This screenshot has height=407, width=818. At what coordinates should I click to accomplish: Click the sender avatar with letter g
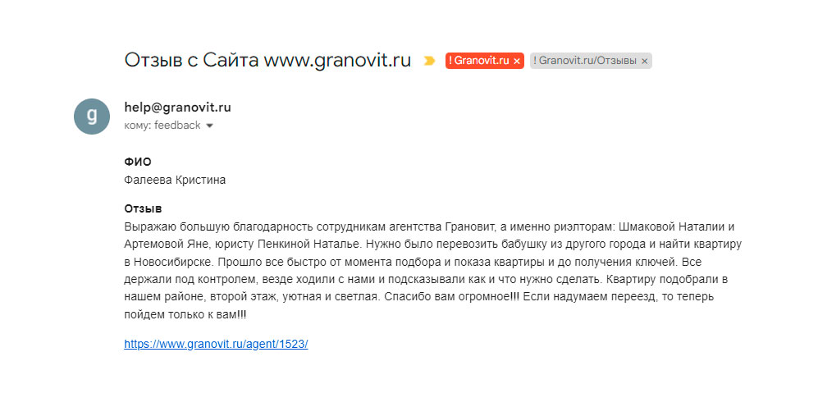pyautogui.click(x=92, y=117)
